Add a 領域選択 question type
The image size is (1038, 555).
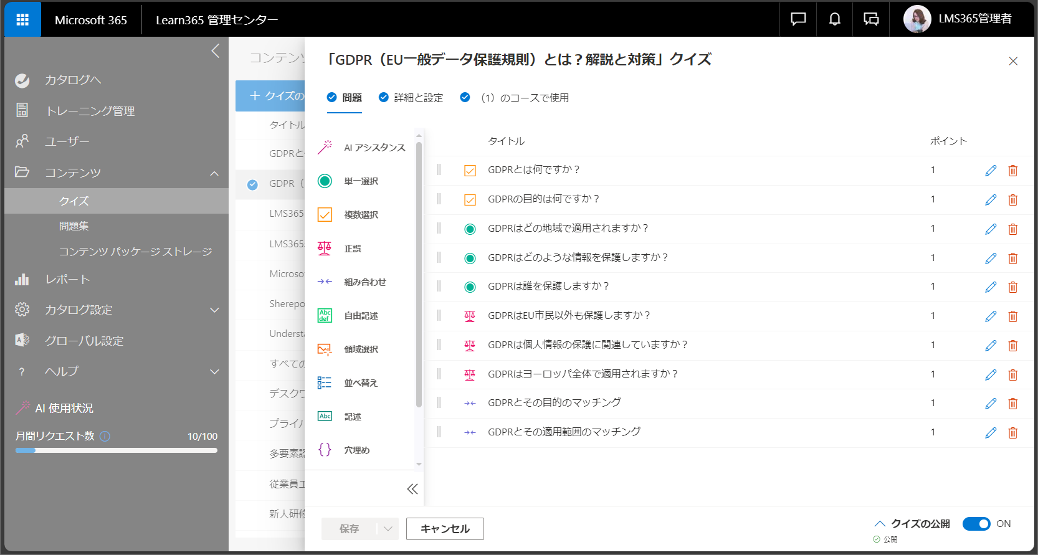coord(360,349)
